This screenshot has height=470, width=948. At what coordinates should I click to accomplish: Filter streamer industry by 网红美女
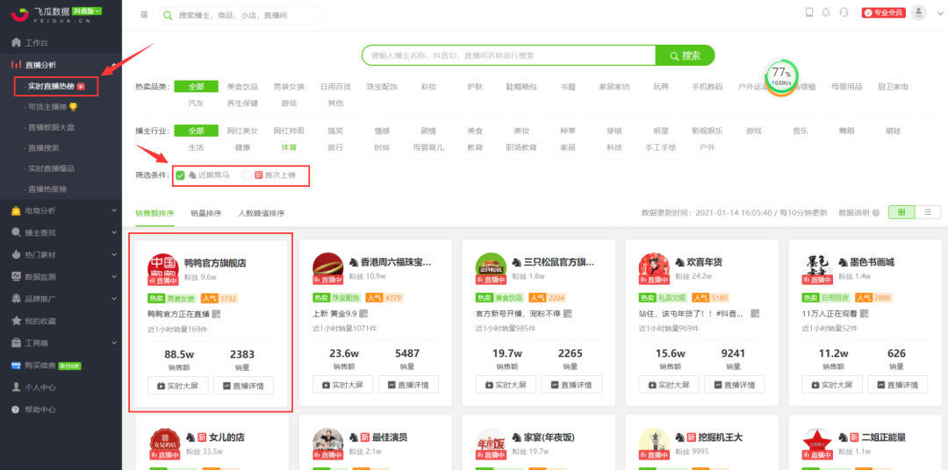tap(242, 132)
